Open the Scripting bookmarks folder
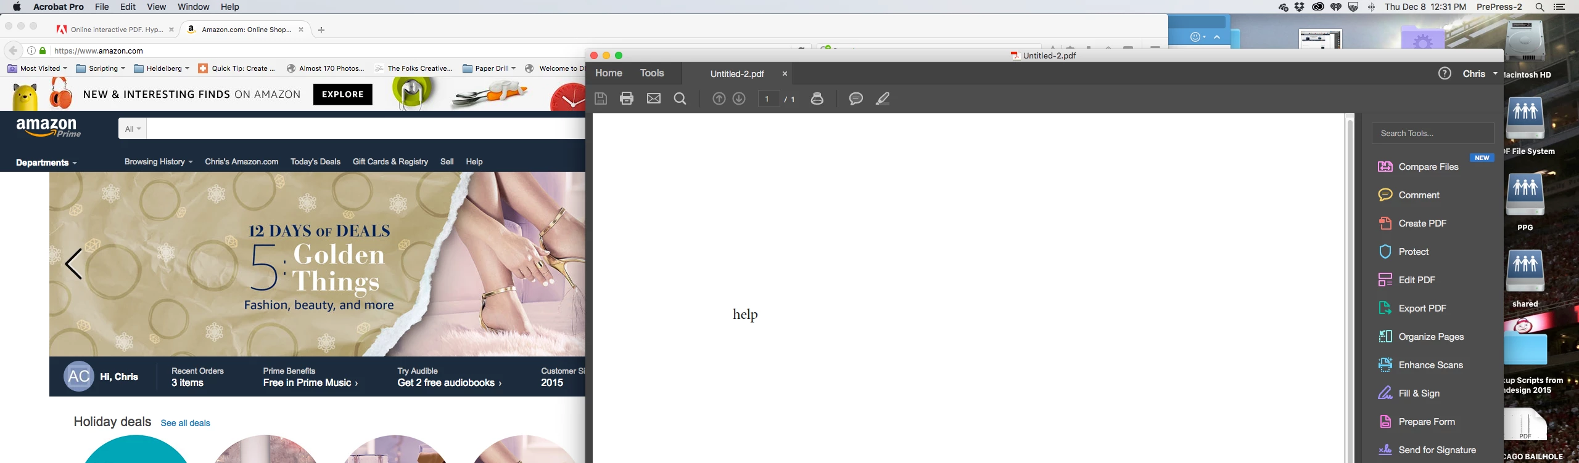The image size is (1579, 463). [101, 68]
